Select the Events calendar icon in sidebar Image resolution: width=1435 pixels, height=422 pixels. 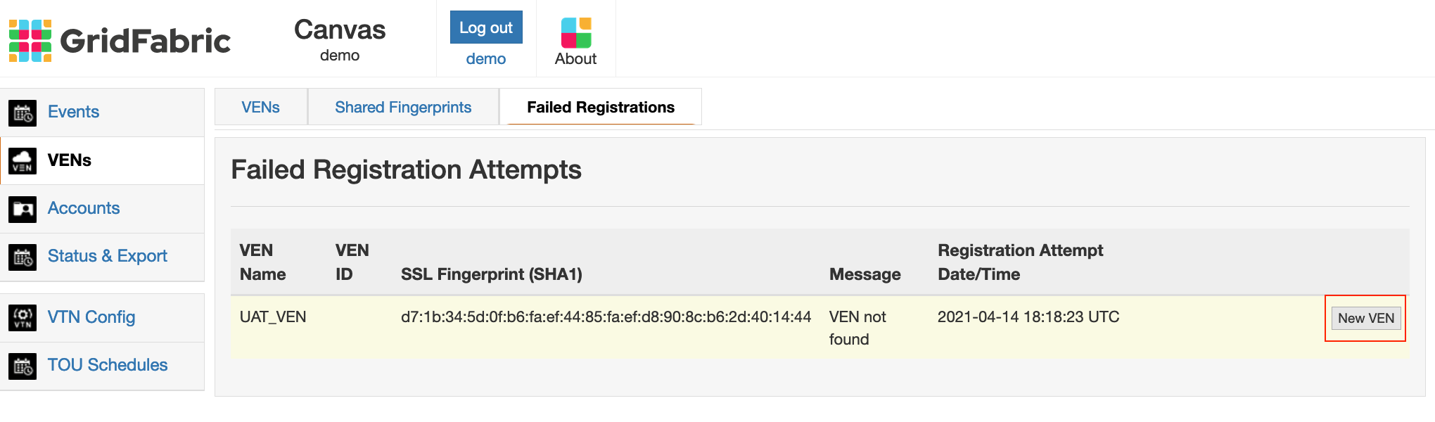23,112
